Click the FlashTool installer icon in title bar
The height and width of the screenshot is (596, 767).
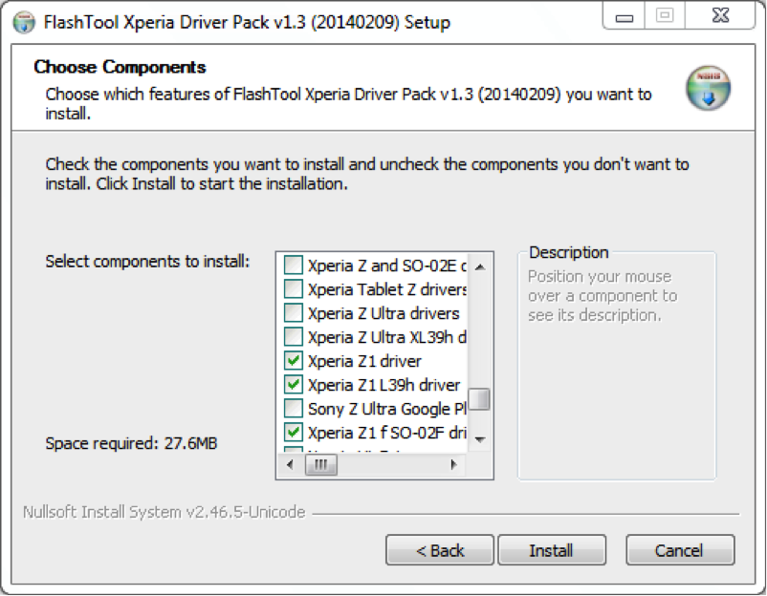pyautogui.click(x=24, y=23)
